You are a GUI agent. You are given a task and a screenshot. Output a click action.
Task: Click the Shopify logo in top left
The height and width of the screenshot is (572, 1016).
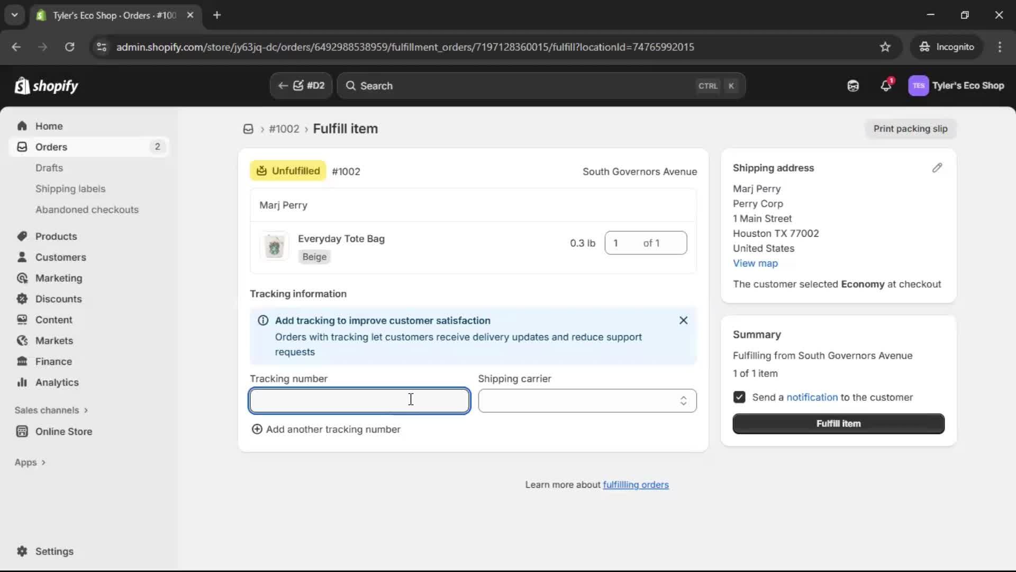coord(46,85)
